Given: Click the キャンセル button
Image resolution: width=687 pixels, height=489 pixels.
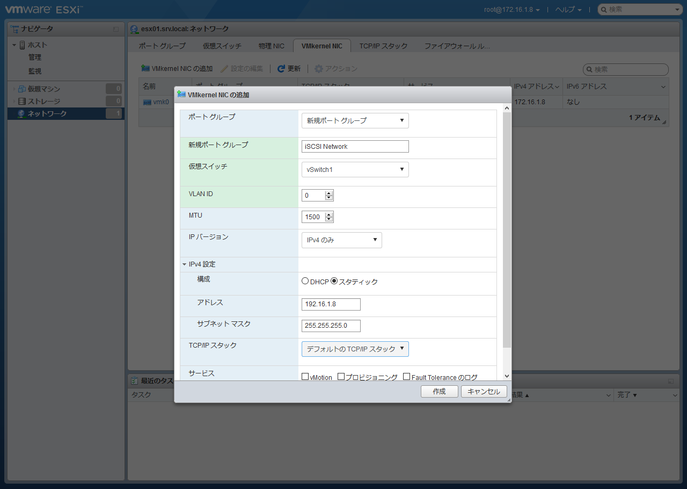Looking at the screenshot, I should 484,392.
